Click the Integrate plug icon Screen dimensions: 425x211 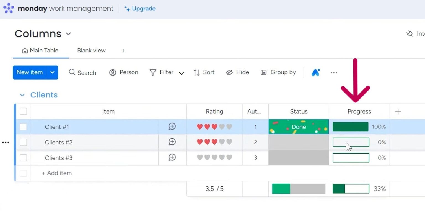click(410, 34)
